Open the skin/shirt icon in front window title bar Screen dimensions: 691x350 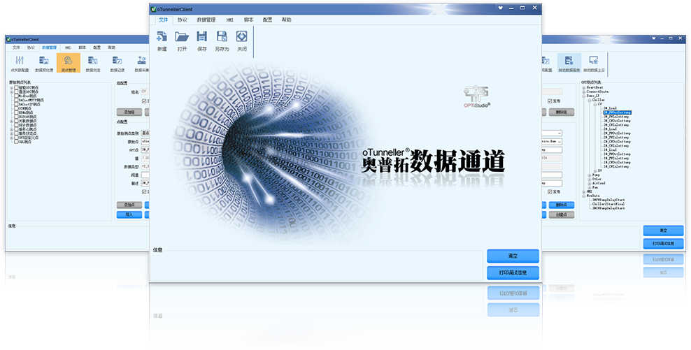(501, 8)
